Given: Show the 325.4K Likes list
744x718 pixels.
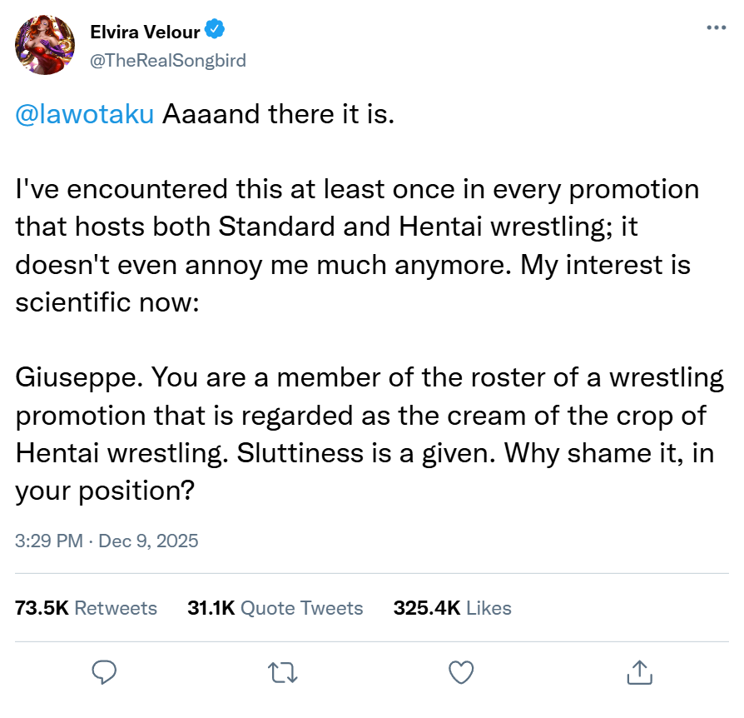Looking at the screenshot, I should pyautogui.click(x=452, y=608).
